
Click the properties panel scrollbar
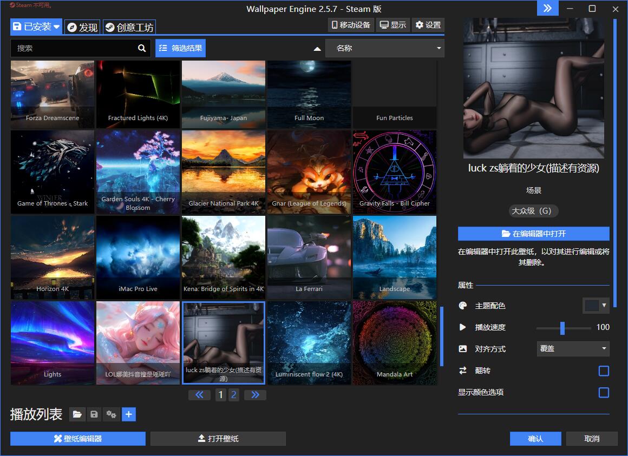pyautogui.click(x=615, y=163)
